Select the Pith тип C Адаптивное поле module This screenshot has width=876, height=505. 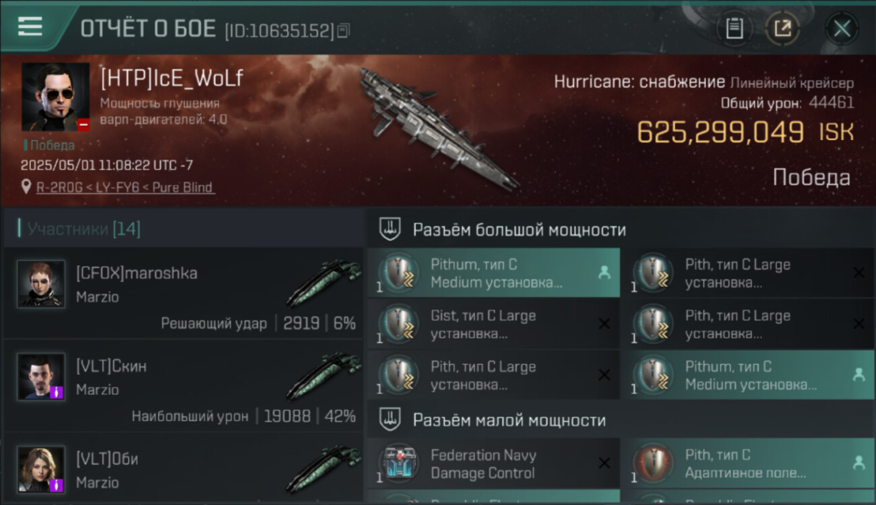click(x=747, y=464)
